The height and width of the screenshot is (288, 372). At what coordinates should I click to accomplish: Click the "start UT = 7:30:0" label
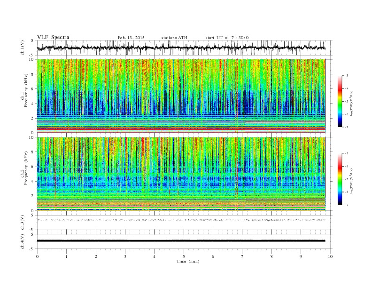click(227, 38)
